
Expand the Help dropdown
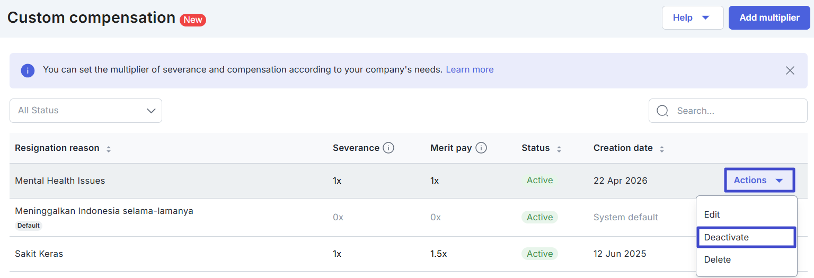(692, 18)
